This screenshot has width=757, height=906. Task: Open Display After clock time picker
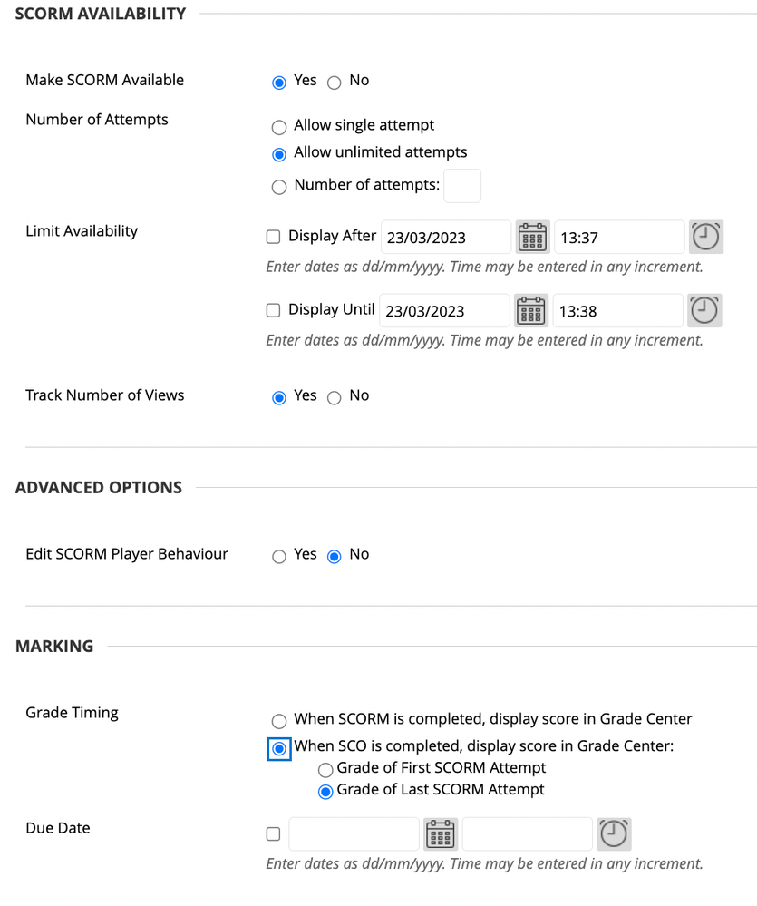(x=706, y=238)
